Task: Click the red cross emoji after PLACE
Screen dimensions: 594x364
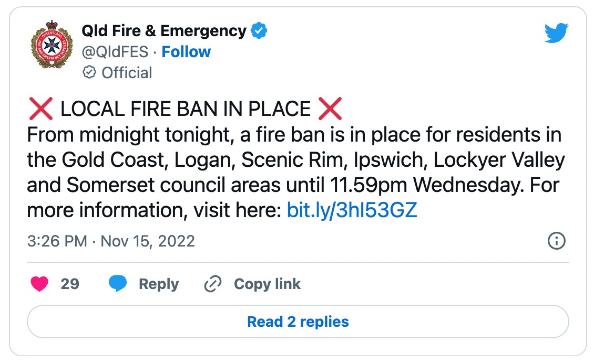Action: [x=330, y=109]
